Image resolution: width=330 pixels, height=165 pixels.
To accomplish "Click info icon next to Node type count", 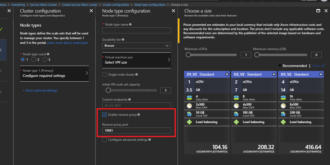I will coord(48,54).
